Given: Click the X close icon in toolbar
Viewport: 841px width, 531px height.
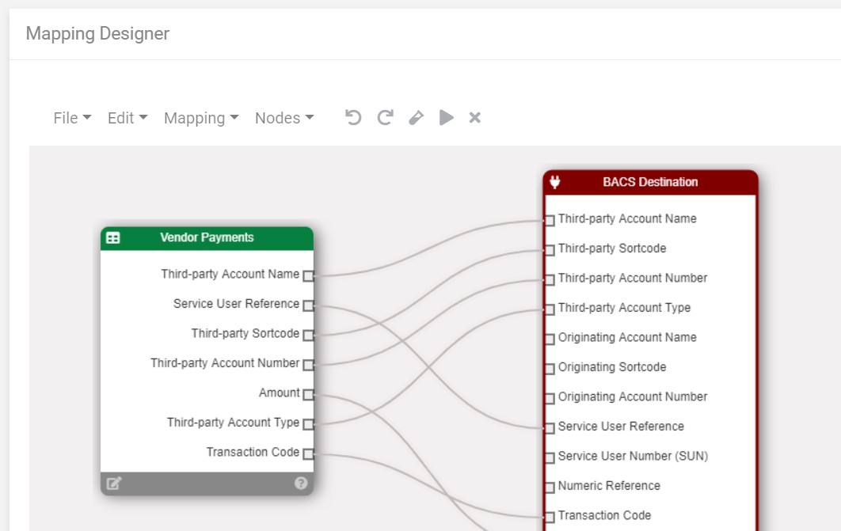Looking at the screenshot, I should coord(474,117).
